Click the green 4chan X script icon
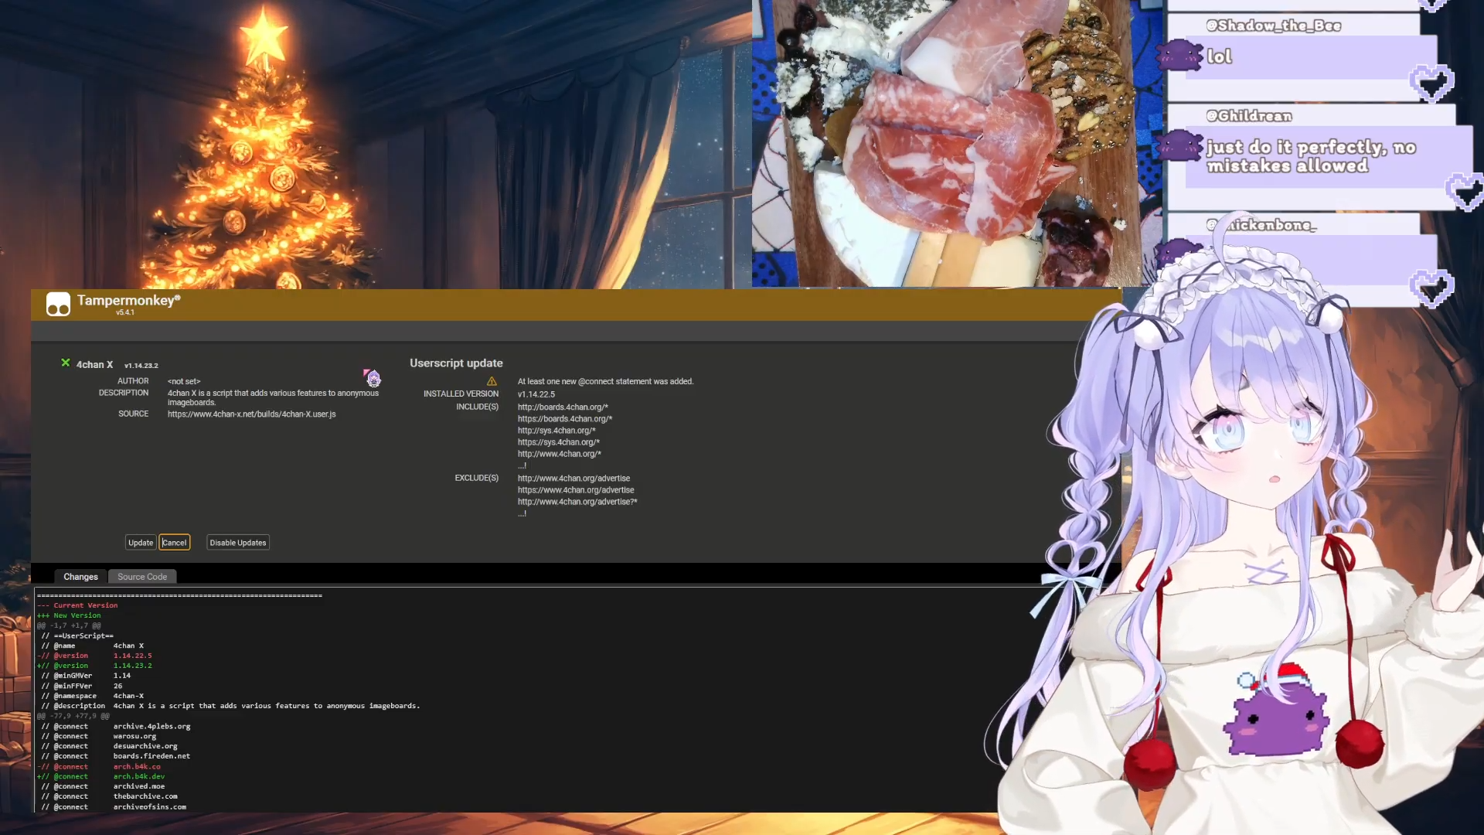This screenshot has width=1484, height=835. tap(66, 363)
